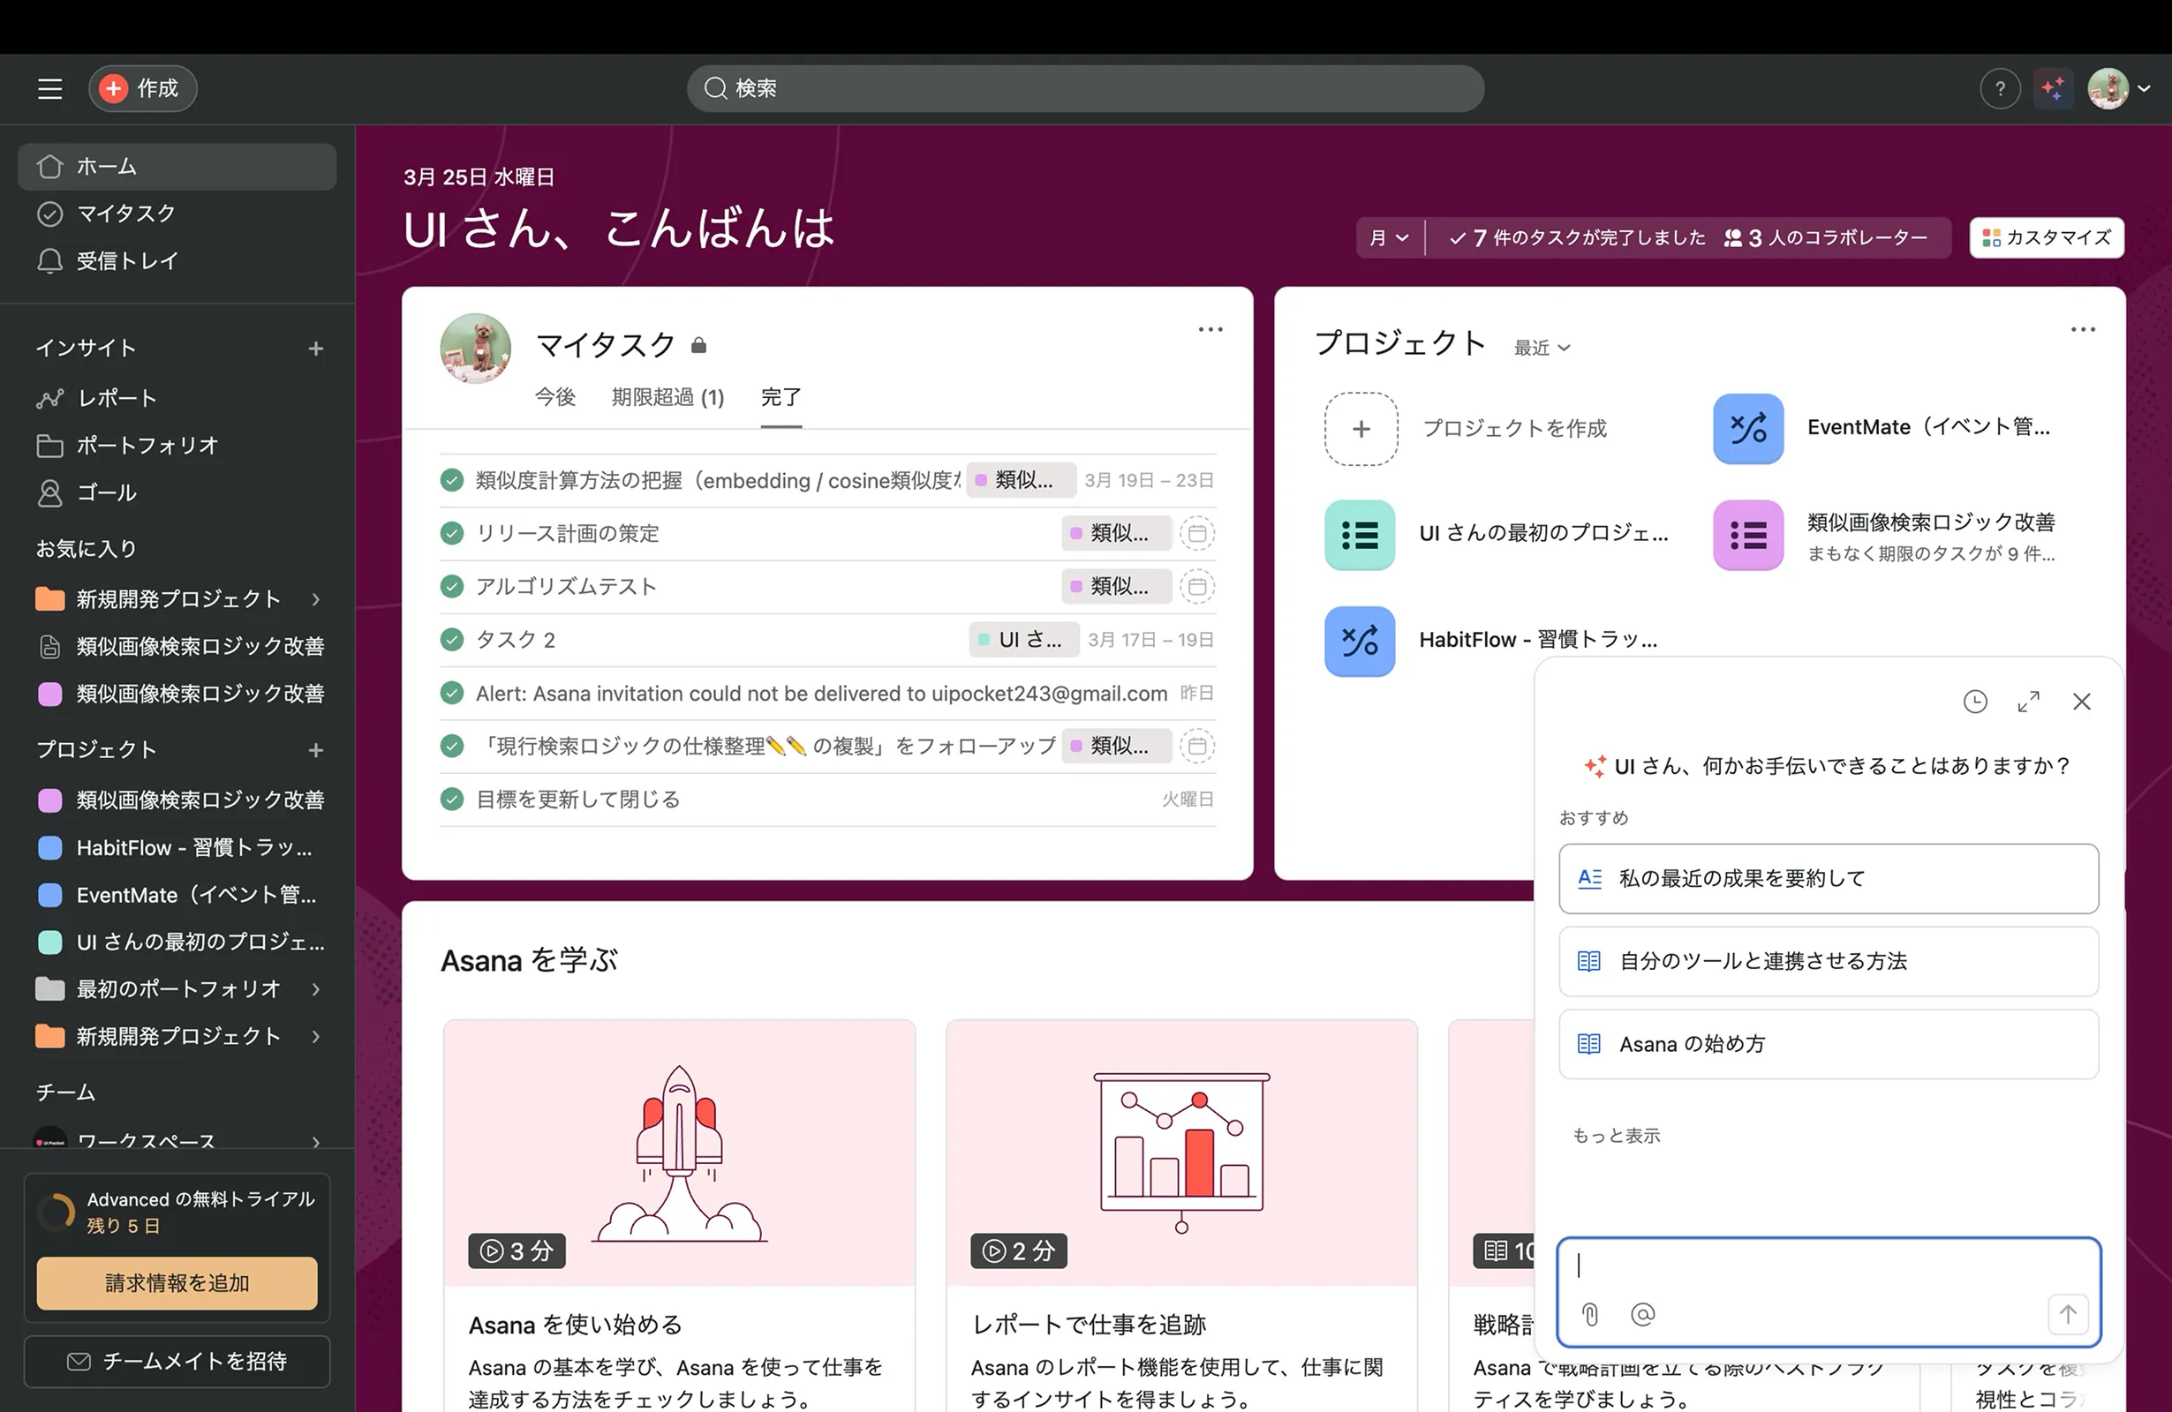Choose 私の最近の成果を要約して suggestion
Image resolution: width=2172 pixels, height=1412 pixels.
coord(1828,878)
